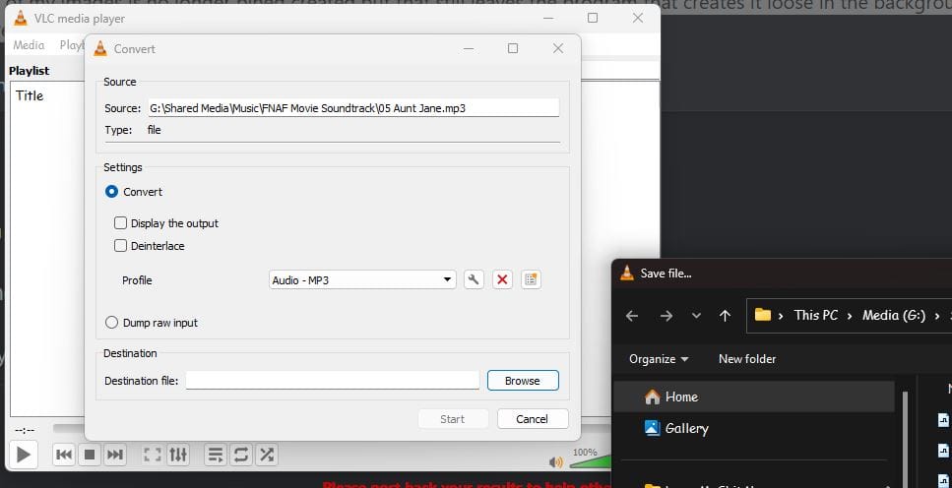
Task: Select the Convert radio button
Action: (x=111, y=192)
